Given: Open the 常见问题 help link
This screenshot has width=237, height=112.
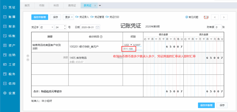Looking at the screenshot, I should coord(192,17).
